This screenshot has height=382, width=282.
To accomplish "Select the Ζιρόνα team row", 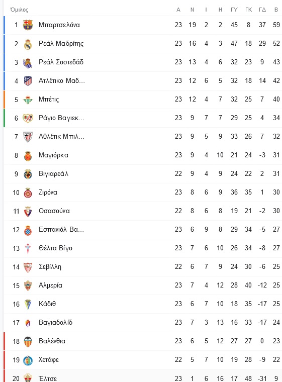I will tap(143, 193).
